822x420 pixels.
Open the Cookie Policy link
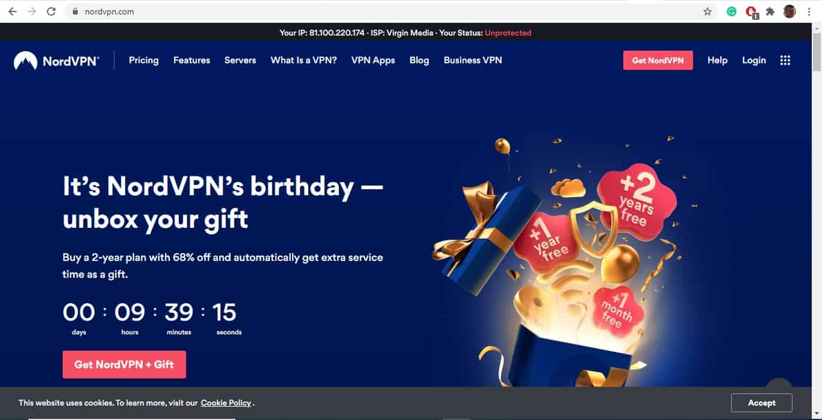click(x=226, y=403)
